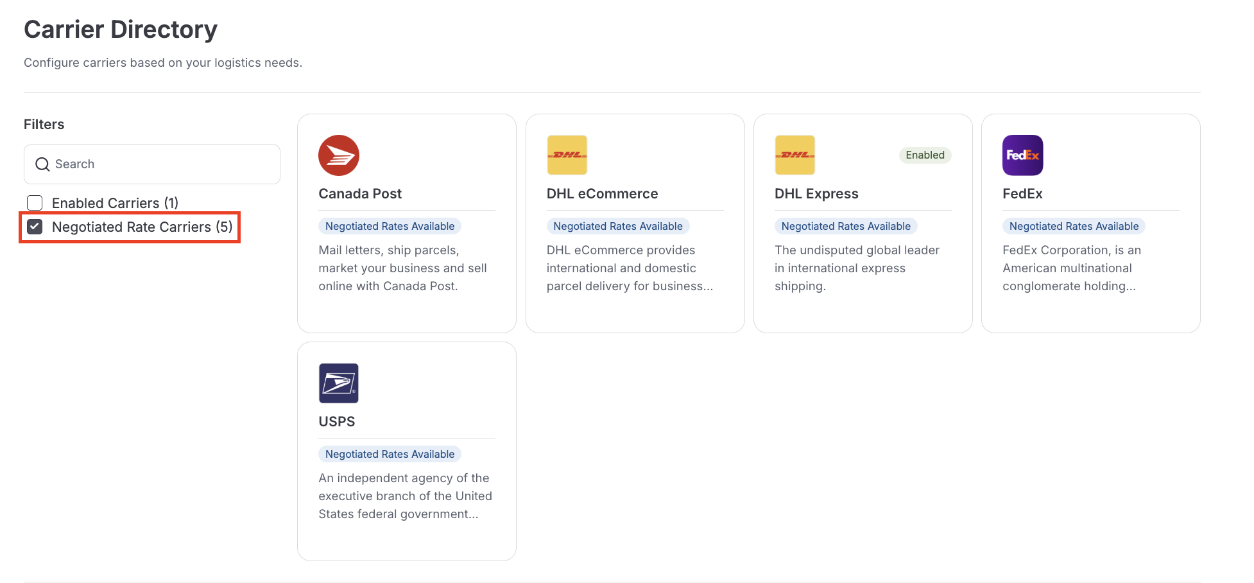
Task: Open the USPS carrier title
Action: 337,422
